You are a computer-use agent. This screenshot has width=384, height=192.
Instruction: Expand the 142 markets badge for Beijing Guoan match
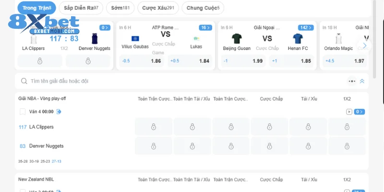click(306, 28)
